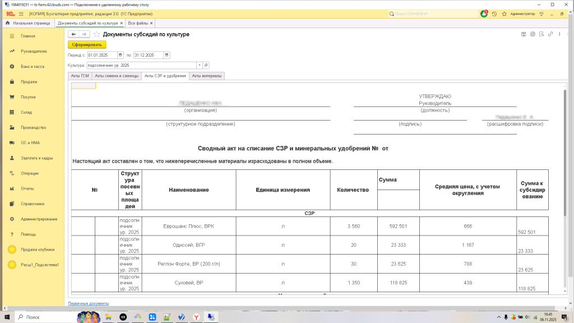Open favorites star in top bar
Viewport: 574px width, 323px height.
coord(504,14)
